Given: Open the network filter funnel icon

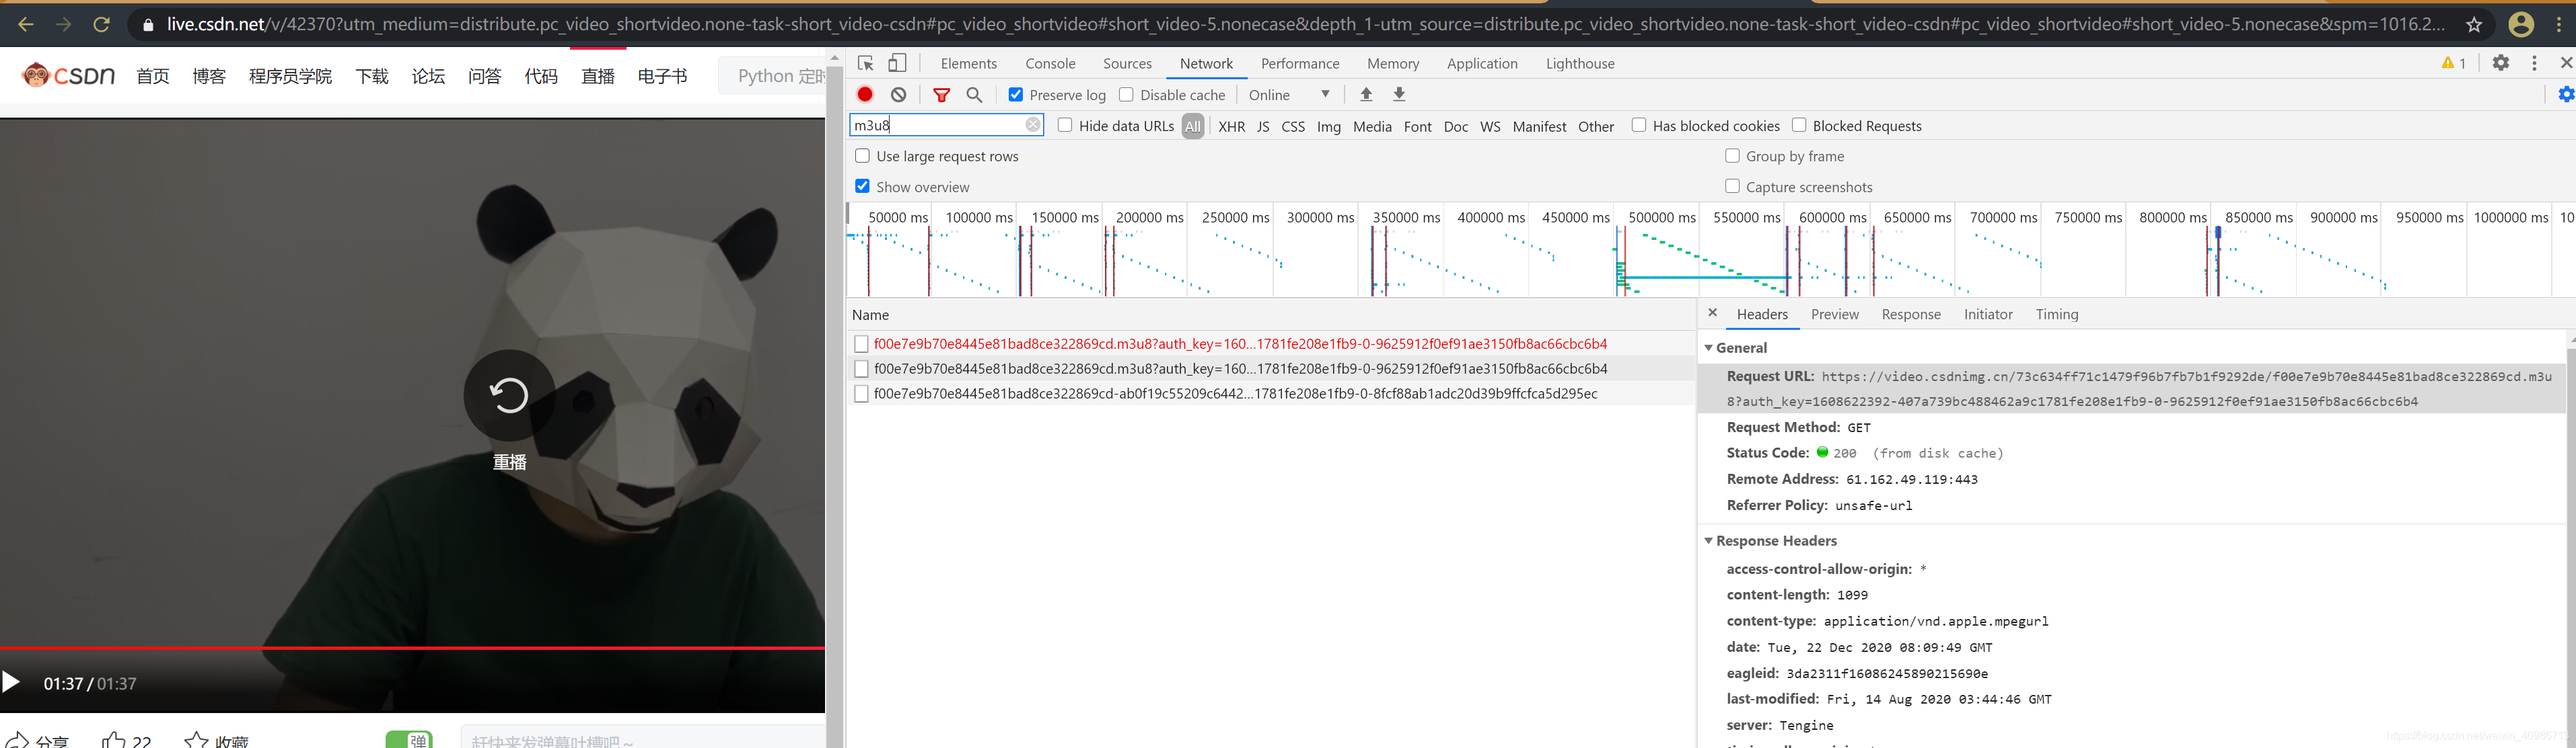Looking at the screenshot, I should click(x=941, y=94).
